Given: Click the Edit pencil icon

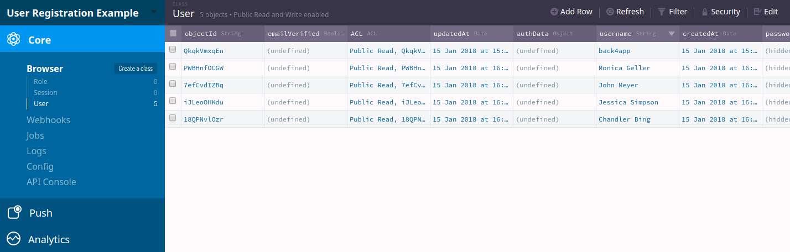Looking at the screenshot, I should (757, 12).
